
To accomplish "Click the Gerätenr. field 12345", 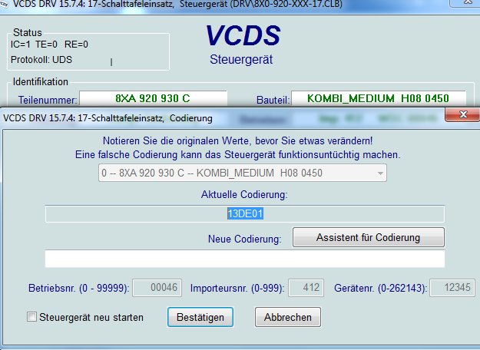I will (x=452, y=288).
